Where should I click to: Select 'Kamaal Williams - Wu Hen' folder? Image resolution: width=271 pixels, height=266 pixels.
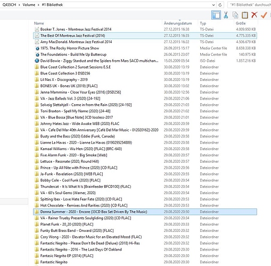click(81, 149)
